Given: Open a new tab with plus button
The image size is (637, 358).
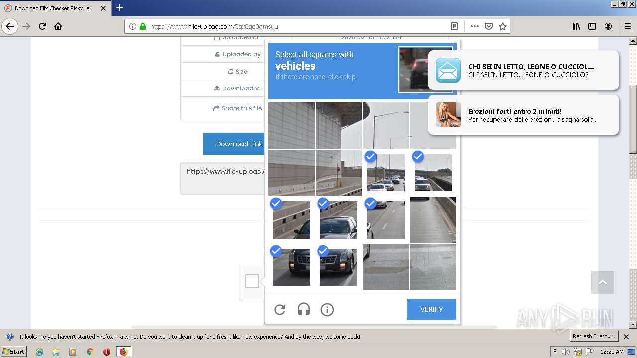Looking at the screenshot, I should 120,8.
